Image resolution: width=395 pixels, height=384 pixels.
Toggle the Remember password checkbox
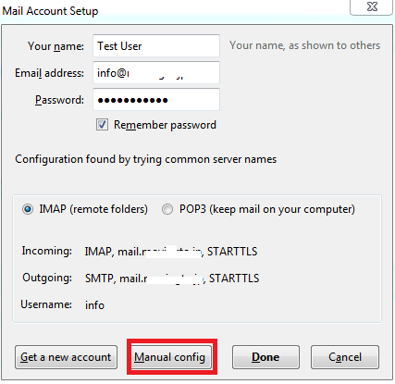[x=102, y=125]
